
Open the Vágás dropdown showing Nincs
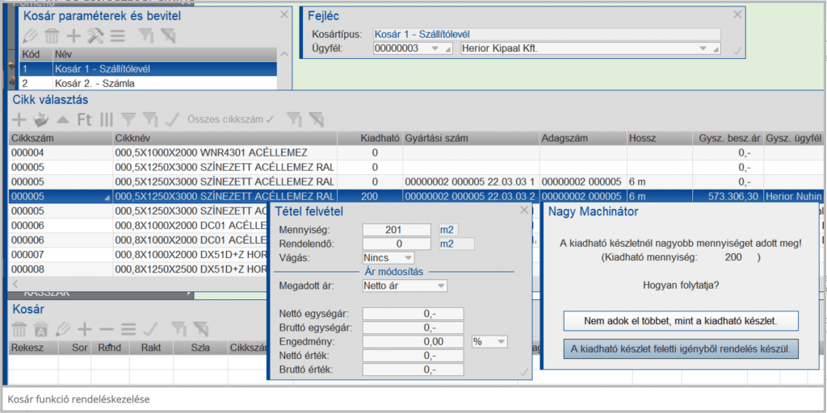pyautogui.click(x=388, y=257)
